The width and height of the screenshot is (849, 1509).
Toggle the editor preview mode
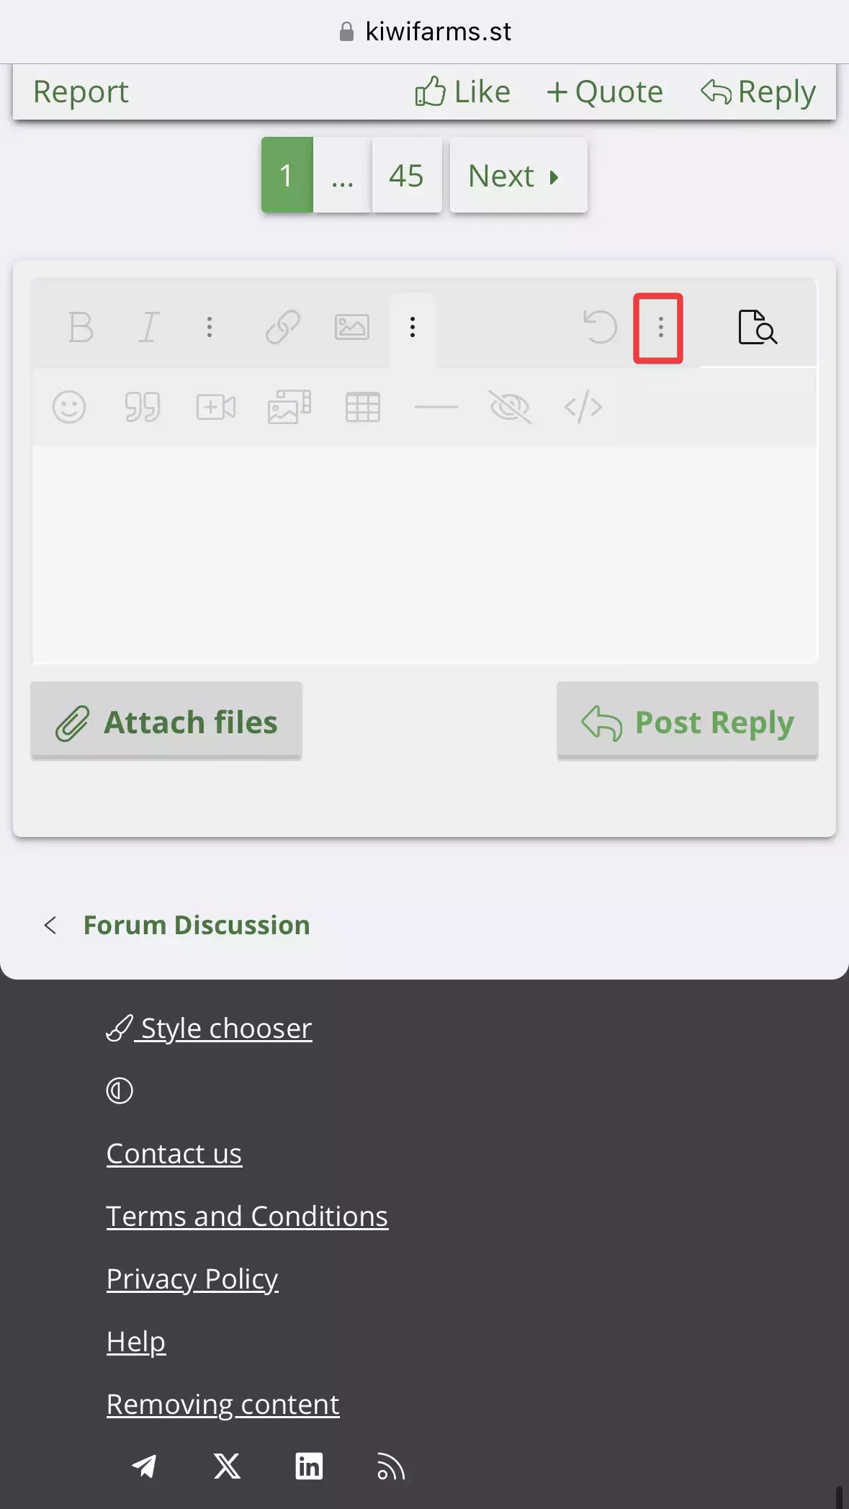[758, 328]
